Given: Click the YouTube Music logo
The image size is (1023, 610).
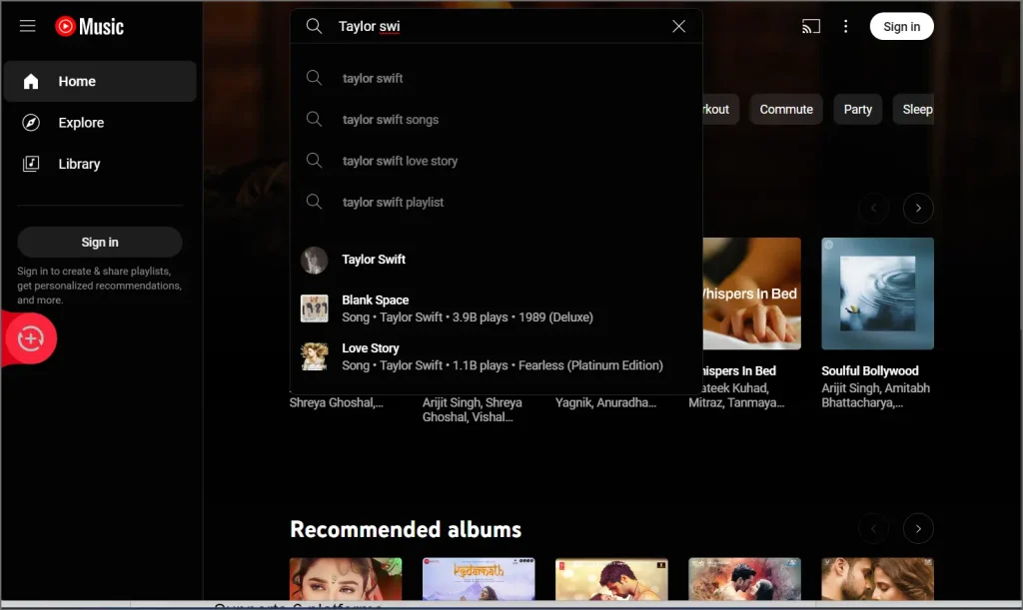Looking at the screenshot, I should (x=89, y=27).
